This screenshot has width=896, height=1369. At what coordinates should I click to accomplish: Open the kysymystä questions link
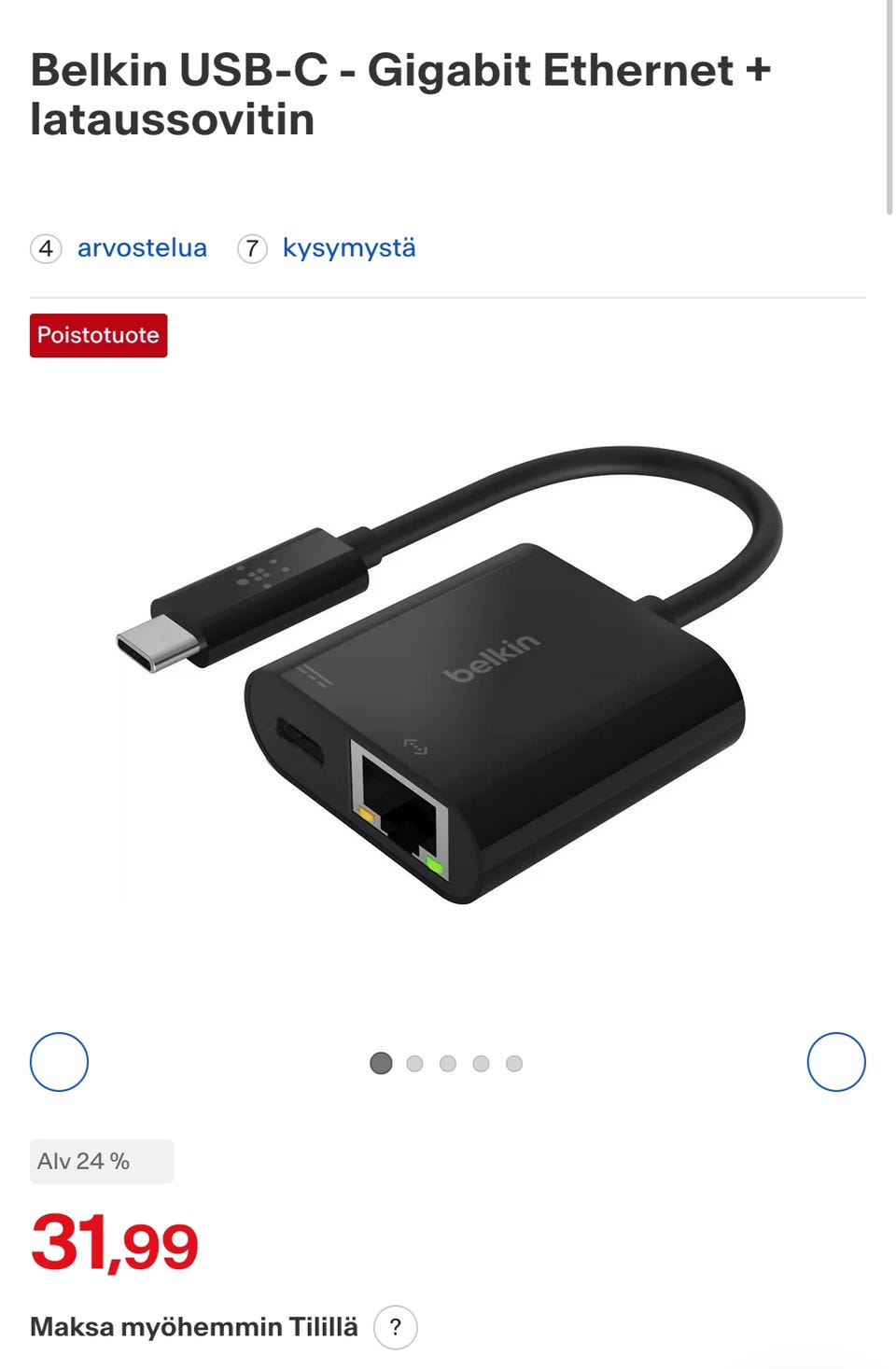(349, 248)
